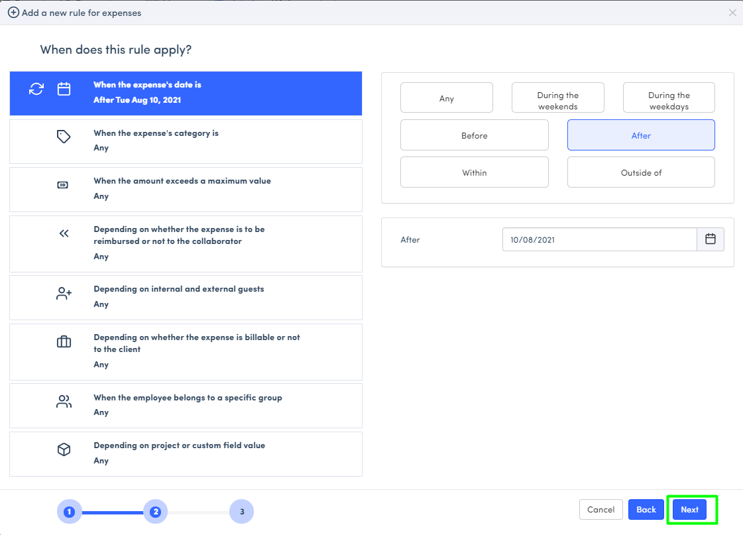The width and height of the screenshot is (743, 535).
Task: Close the add new rule dialog
Action: [732, 13]
